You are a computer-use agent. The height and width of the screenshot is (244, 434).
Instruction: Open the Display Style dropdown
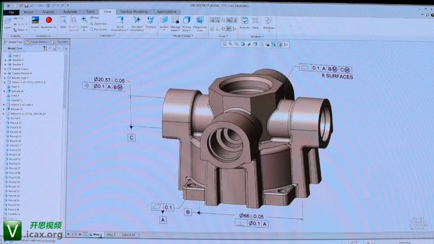coord(187,22)
